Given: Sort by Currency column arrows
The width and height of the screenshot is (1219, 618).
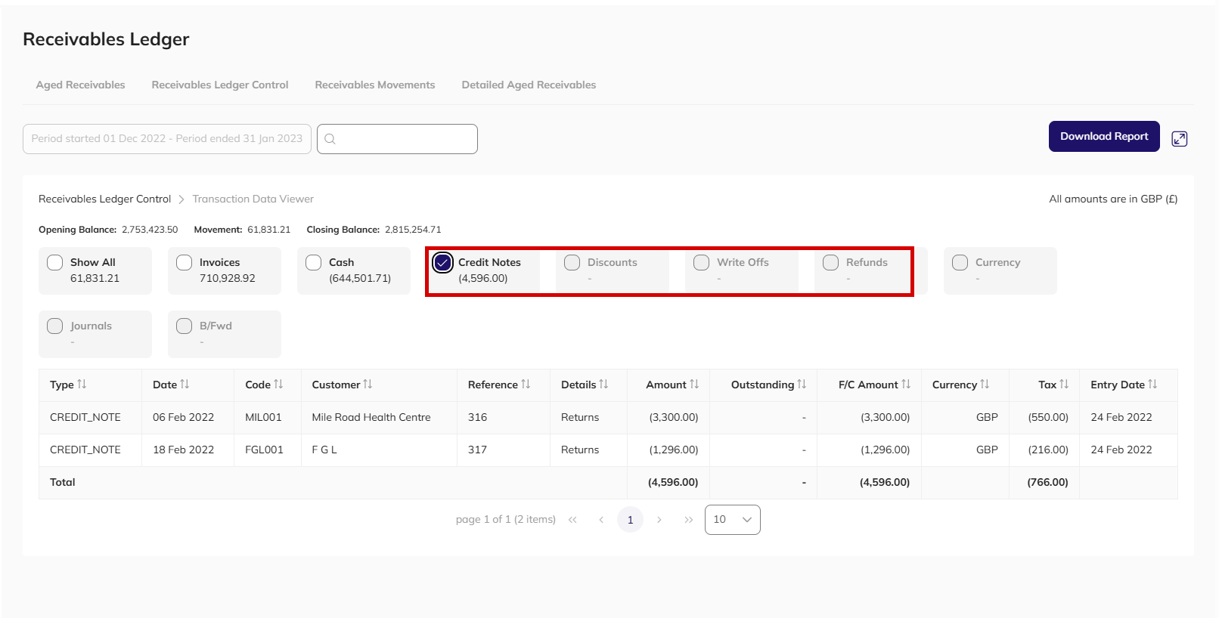Looking at the screenshot, I should 985,385.
